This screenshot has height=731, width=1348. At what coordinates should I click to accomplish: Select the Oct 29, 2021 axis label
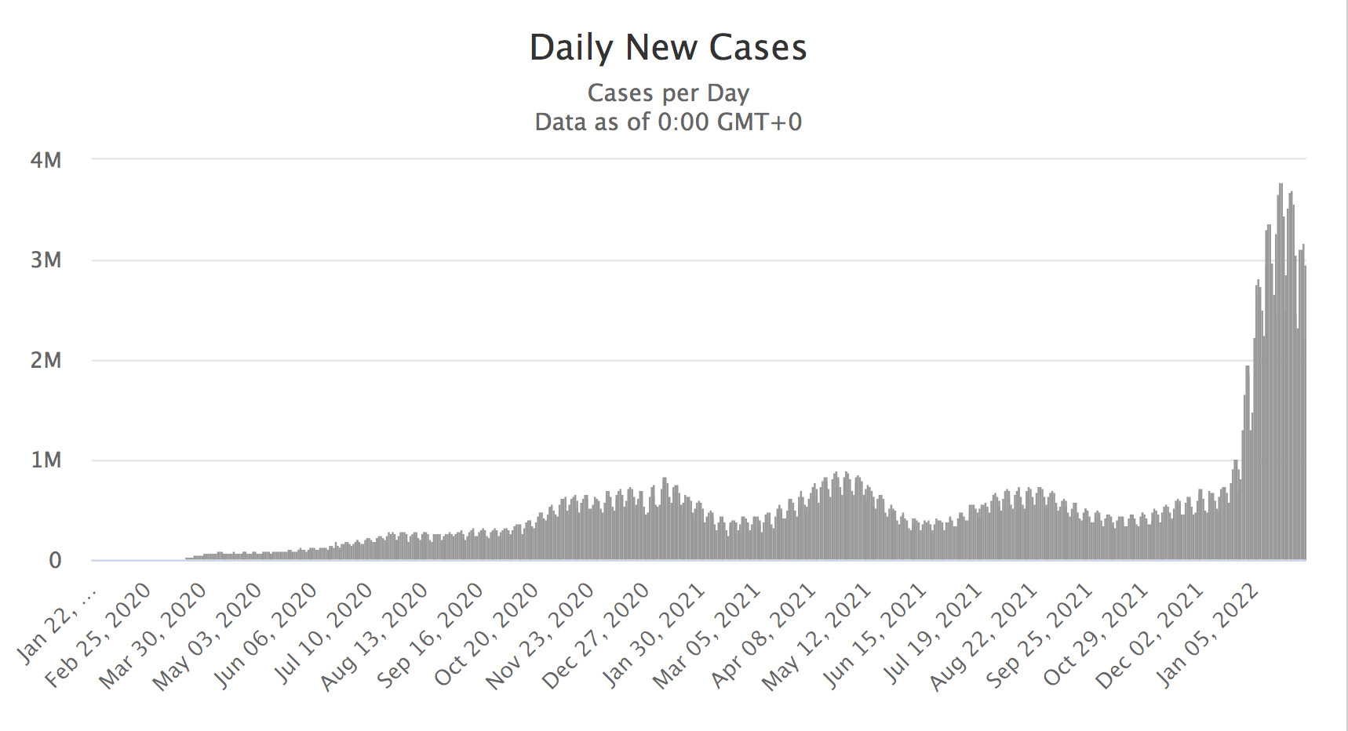coord(1096,635)
